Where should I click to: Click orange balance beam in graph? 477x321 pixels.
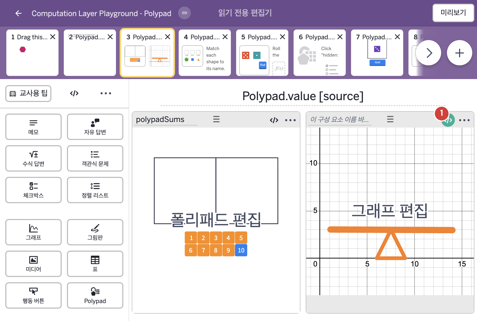(391, 230)
